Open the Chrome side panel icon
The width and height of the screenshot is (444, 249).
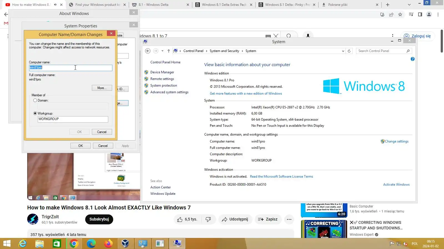pyautogui.click(x=420, y=14)
